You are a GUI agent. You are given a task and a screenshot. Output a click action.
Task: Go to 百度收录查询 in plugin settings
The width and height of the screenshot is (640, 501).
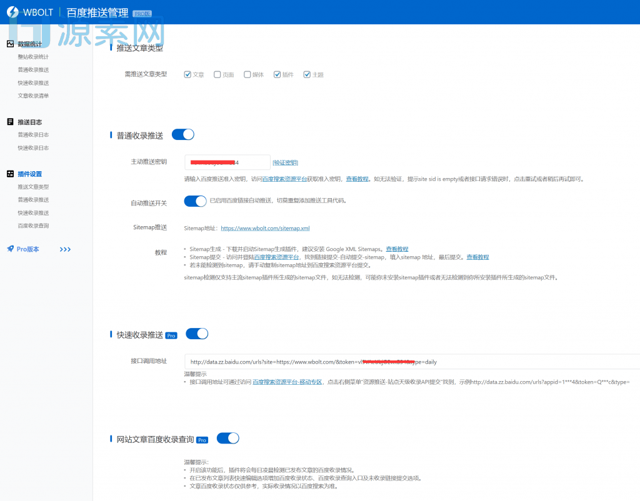(x=33, y=226)
